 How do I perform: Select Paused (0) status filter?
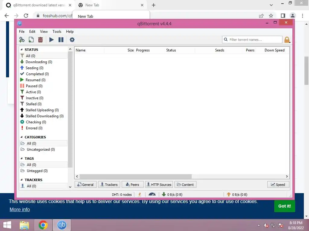pyautogui.click(x=34, y=86)
